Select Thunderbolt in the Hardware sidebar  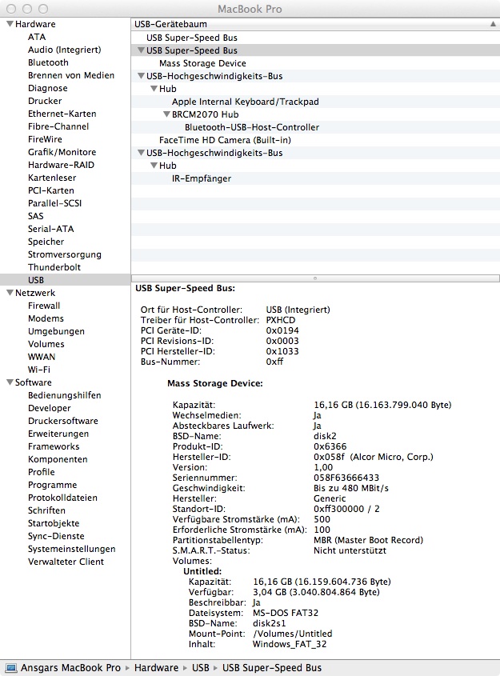coord(54,267)
